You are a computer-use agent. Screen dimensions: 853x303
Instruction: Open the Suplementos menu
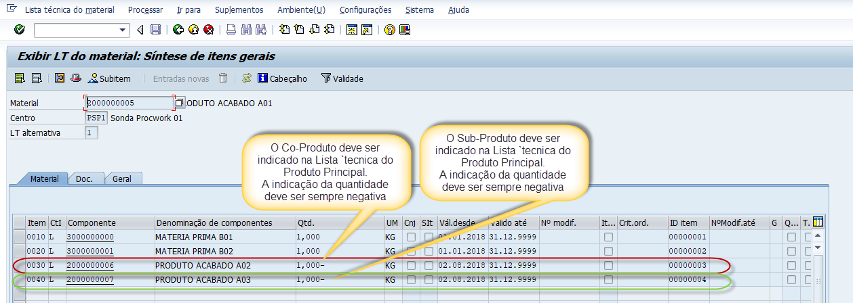click(x=239, y=10)
